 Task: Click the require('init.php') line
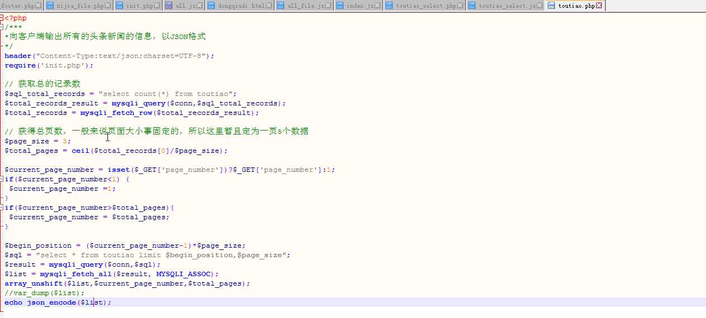click(x=49, y=65)
